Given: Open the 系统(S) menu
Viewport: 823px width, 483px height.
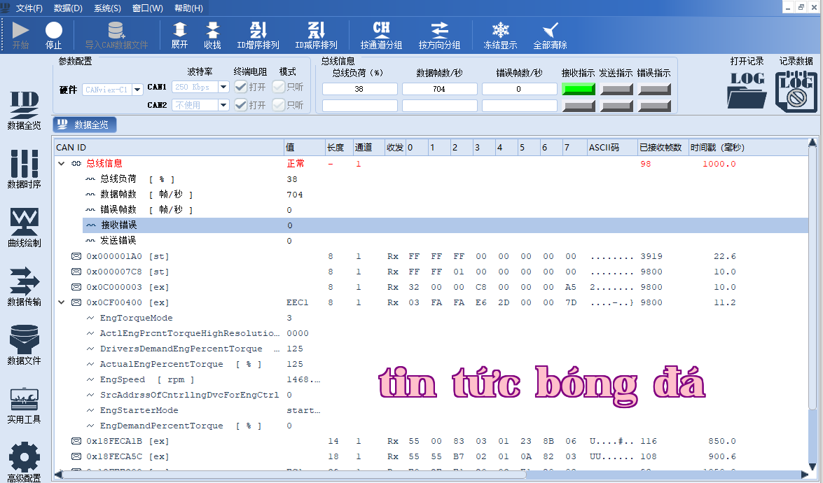Looking at the screenshot, I should pyautogui.click(x=108, y=8).
